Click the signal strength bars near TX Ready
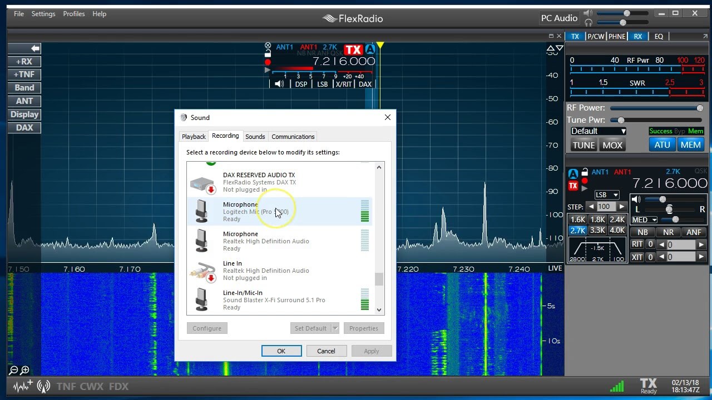 point(617,386)
